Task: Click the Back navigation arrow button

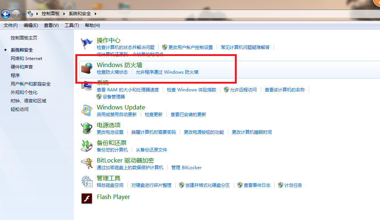Action: tap(6, 14)
